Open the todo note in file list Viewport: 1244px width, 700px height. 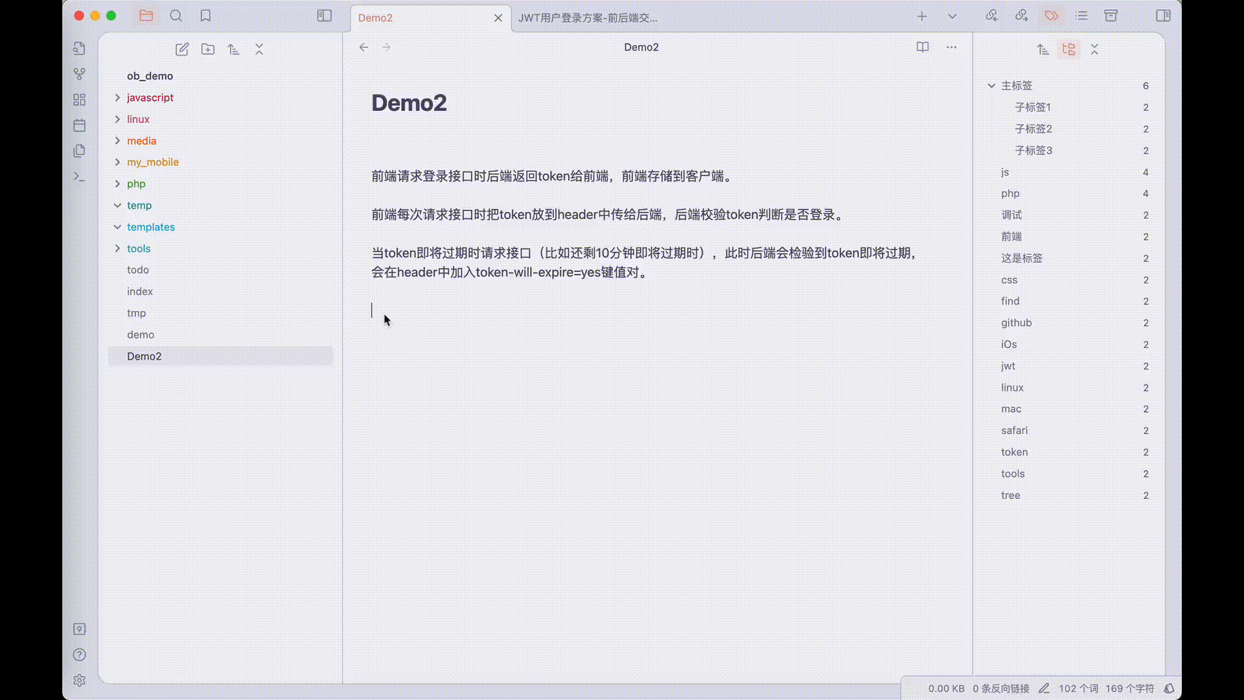point(138,270)
